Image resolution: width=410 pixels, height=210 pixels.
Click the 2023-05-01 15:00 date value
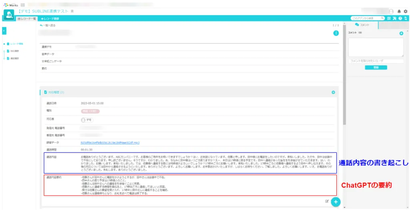coord(92,103)
